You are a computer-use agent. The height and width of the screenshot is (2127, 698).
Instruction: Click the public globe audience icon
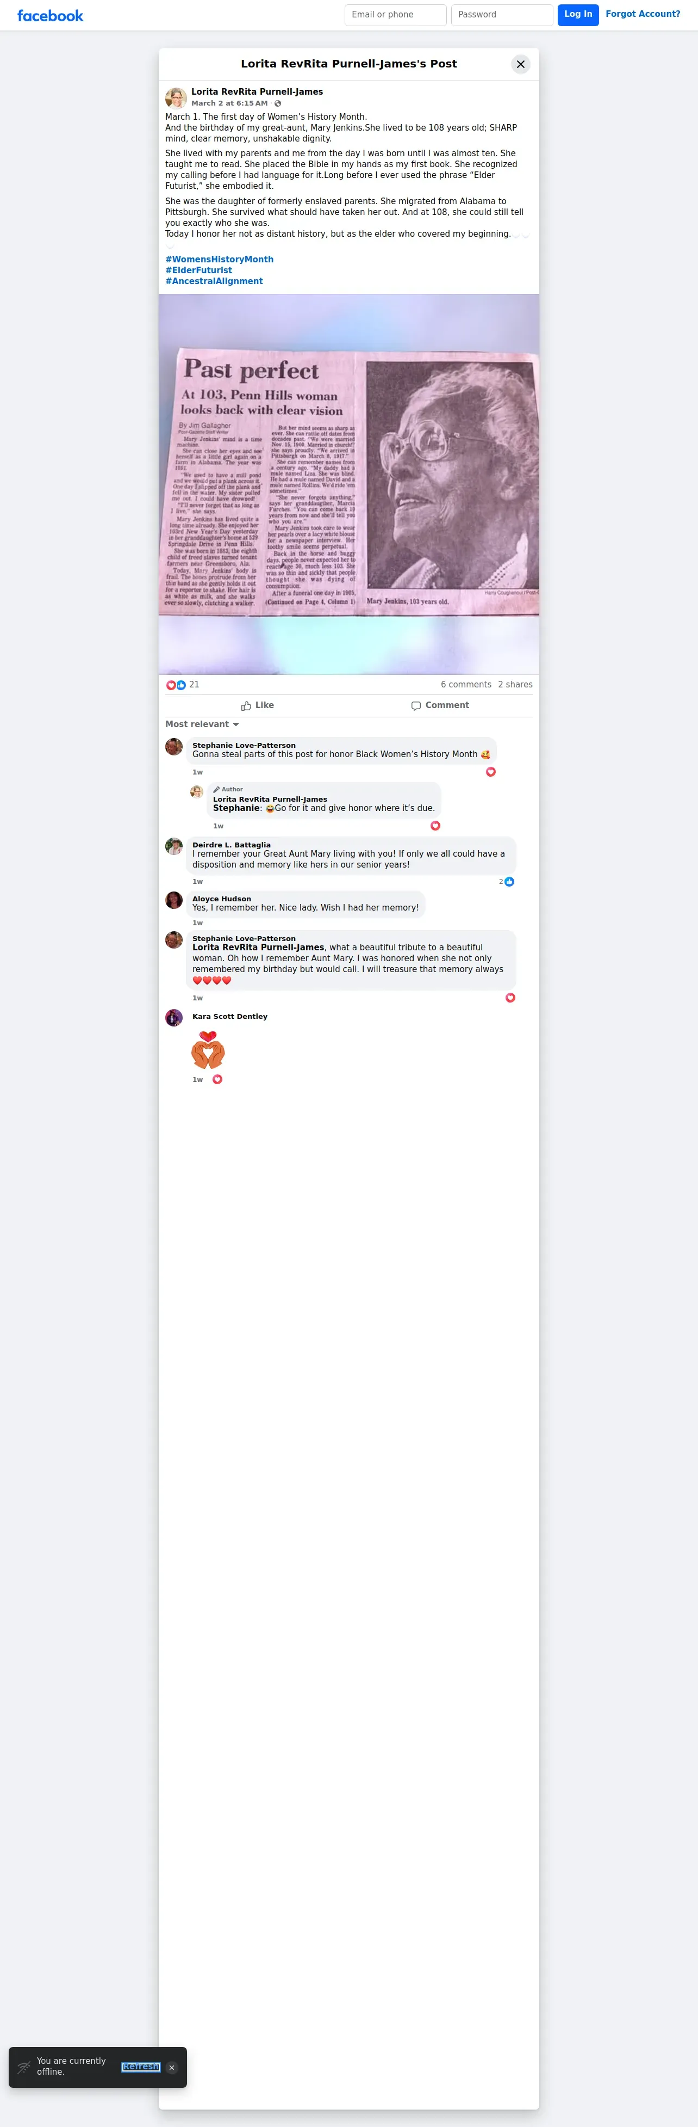(278, 104)
